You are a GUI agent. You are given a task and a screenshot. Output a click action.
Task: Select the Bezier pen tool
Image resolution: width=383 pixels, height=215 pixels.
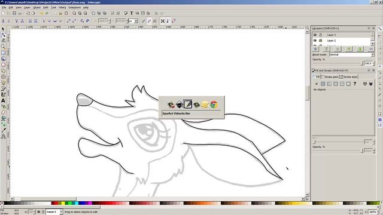coord(3,88)
